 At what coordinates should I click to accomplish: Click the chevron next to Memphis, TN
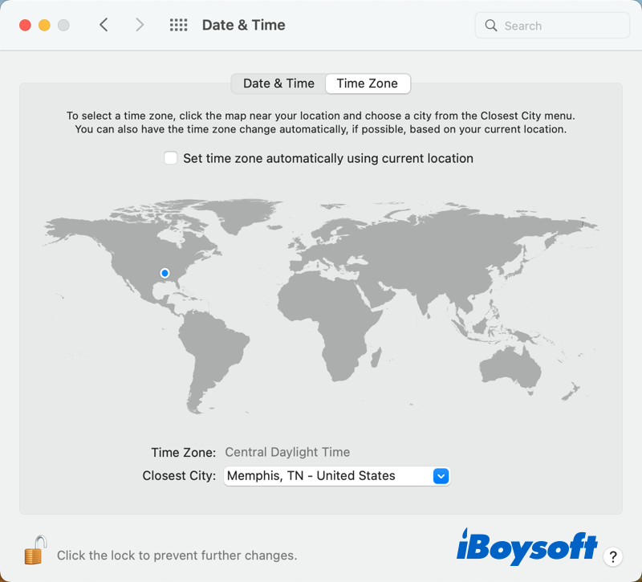(x=441, y=476)
